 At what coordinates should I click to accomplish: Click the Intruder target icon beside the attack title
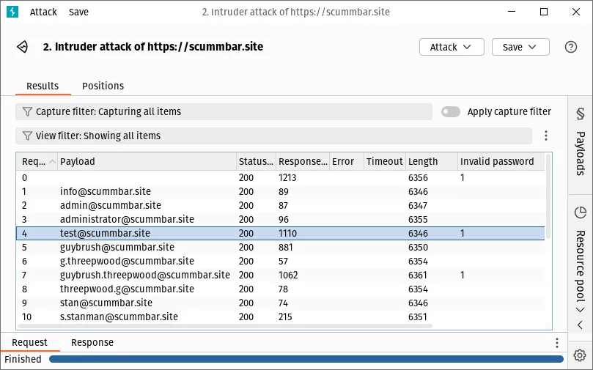tap(22, 47)
